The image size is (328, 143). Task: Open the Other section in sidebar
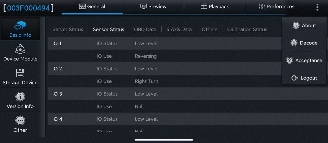coord(20,124)
